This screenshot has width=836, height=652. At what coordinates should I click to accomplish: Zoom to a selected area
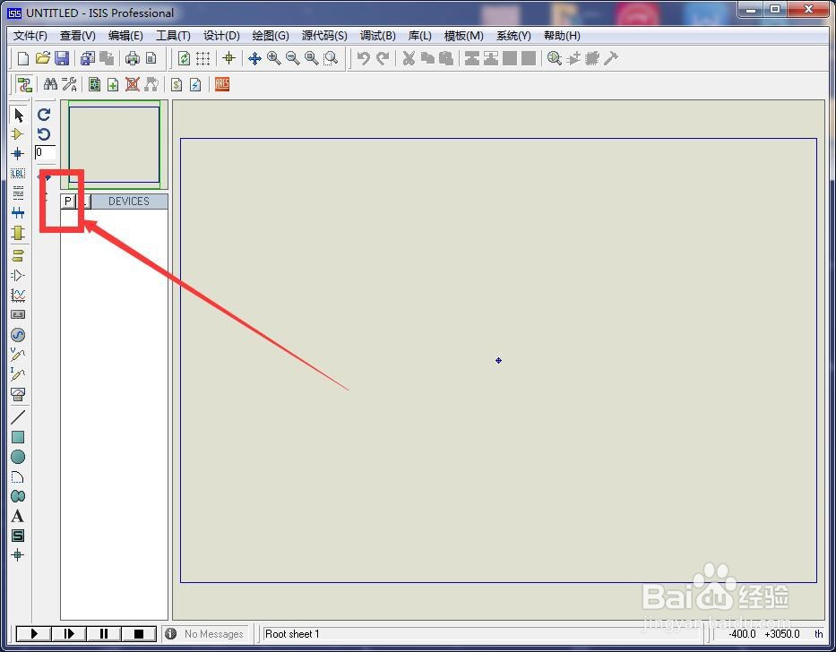(332, 58)
